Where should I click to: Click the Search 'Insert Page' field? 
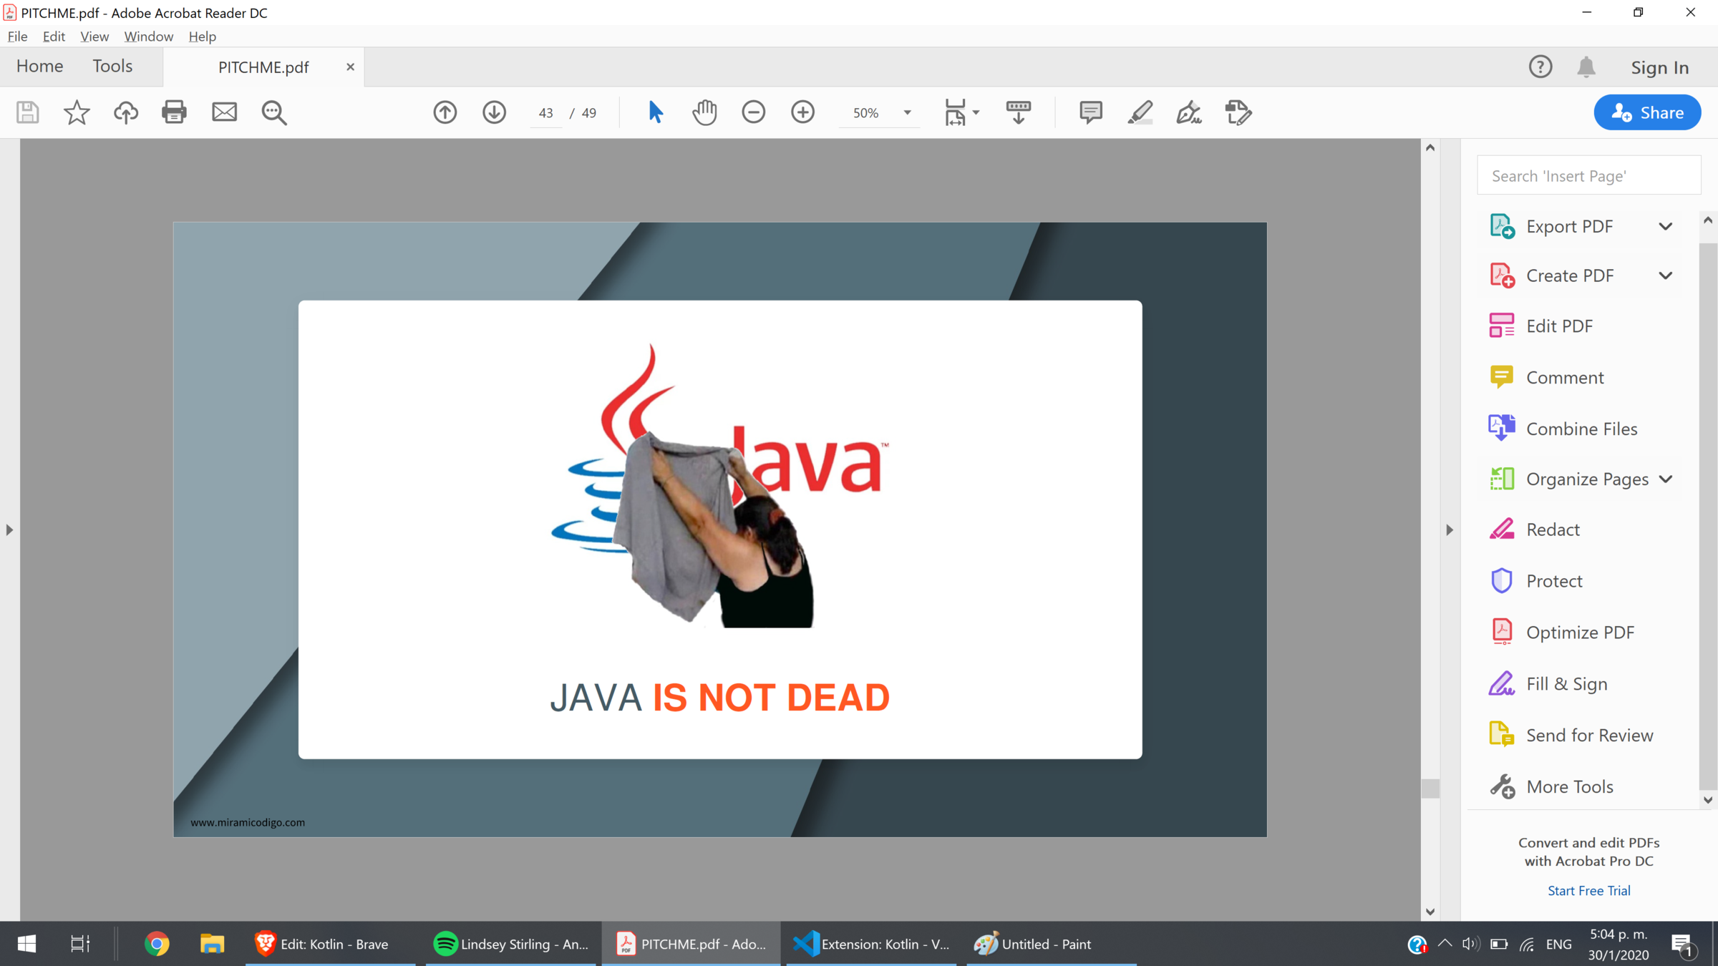(x=1588, y=176)
